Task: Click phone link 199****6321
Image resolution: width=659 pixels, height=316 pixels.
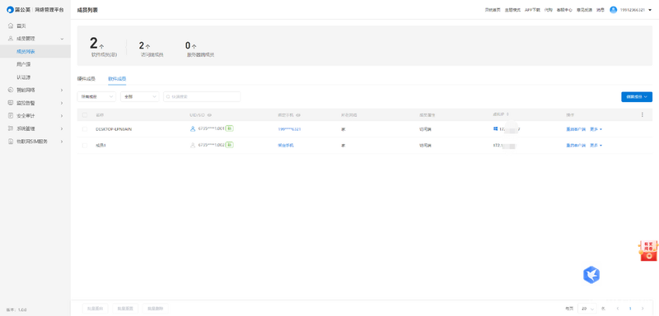Action: [x=289, y=129]
